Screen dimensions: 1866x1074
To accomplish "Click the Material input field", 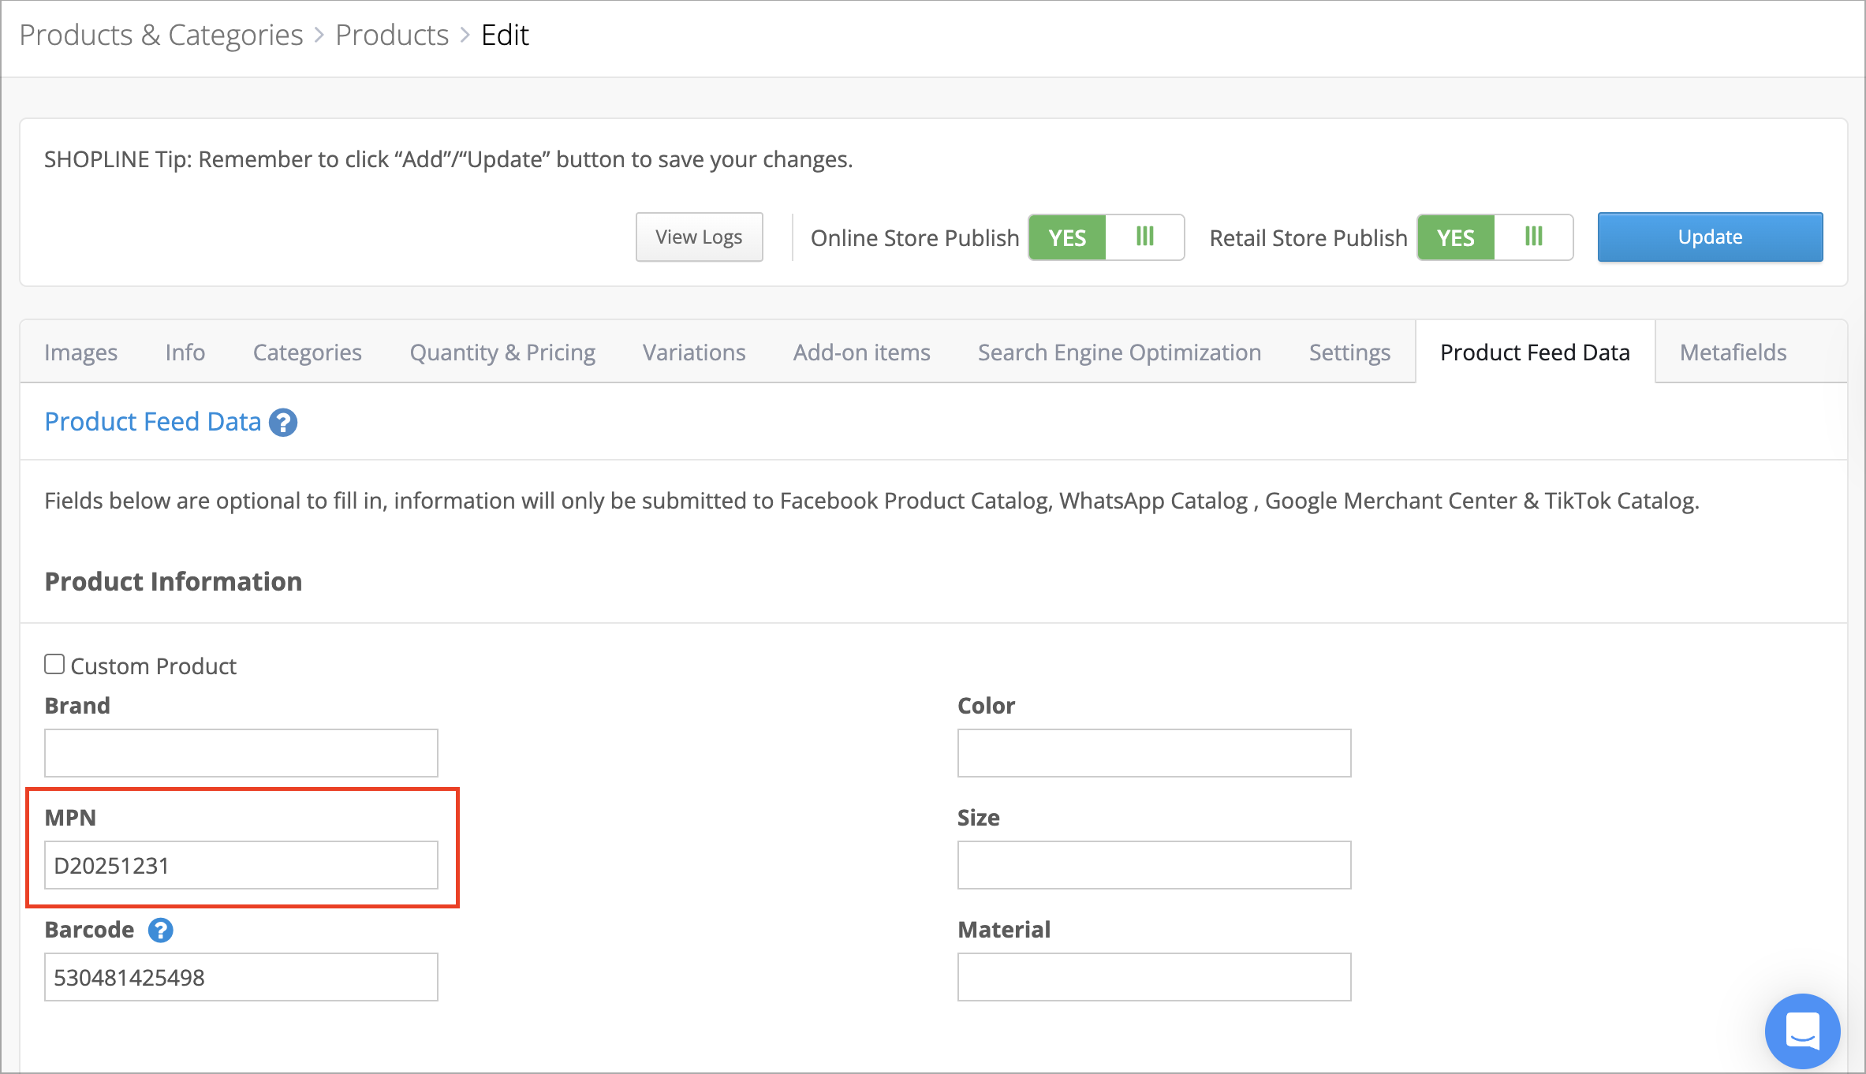I will (x=1154, y=977).
